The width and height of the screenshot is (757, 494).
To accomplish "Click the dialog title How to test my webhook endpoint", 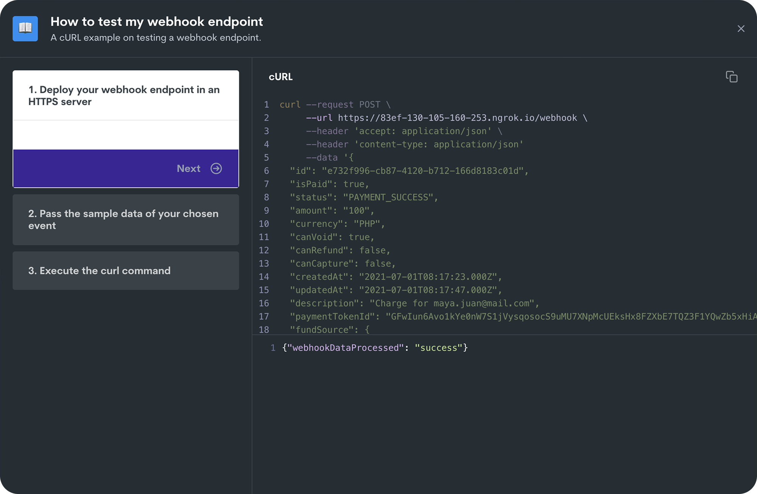I will pyautogui.click(x=157, y=22).
